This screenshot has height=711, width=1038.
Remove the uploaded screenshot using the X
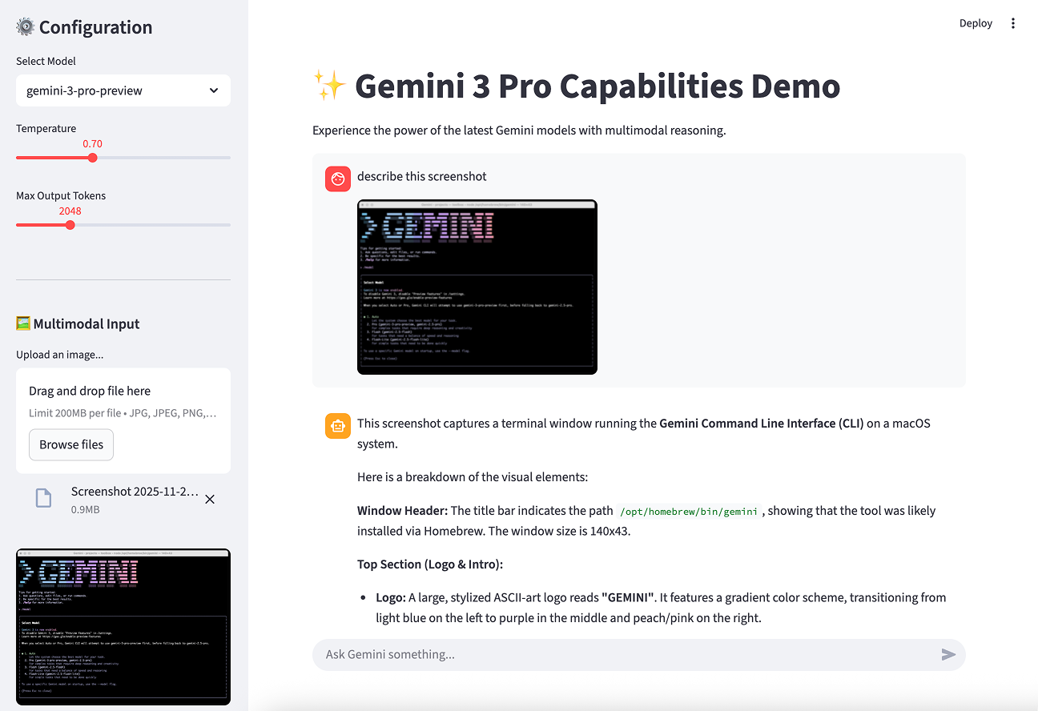coord(209,498)
